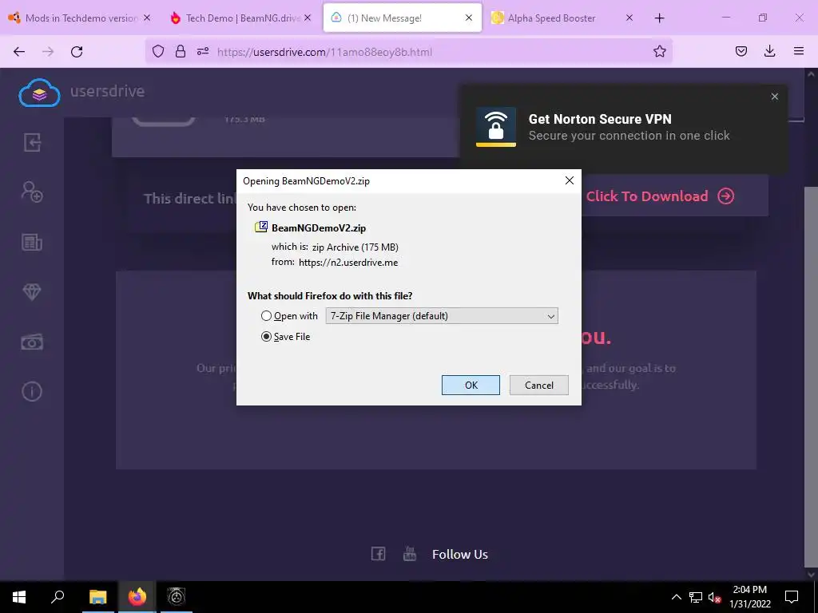The image size is (818, 613).
Task: Click the login arrow icon in sidebar
Action: pyautogui.click(x=32, y=142)
